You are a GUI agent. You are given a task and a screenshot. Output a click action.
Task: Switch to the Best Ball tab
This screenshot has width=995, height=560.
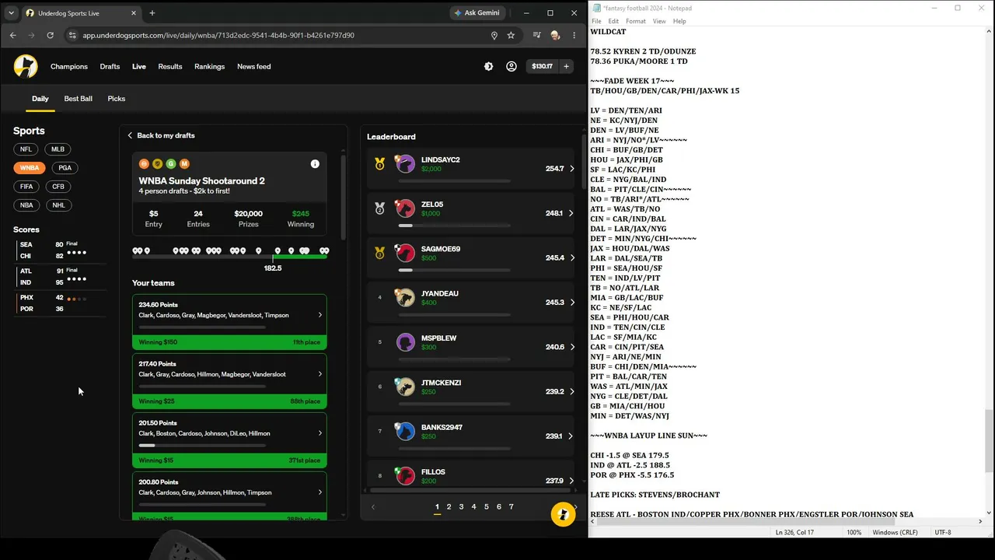pyautogui.click(x=78, y=99)
